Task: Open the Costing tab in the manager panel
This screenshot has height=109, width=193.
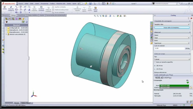Action: (23, 19)
